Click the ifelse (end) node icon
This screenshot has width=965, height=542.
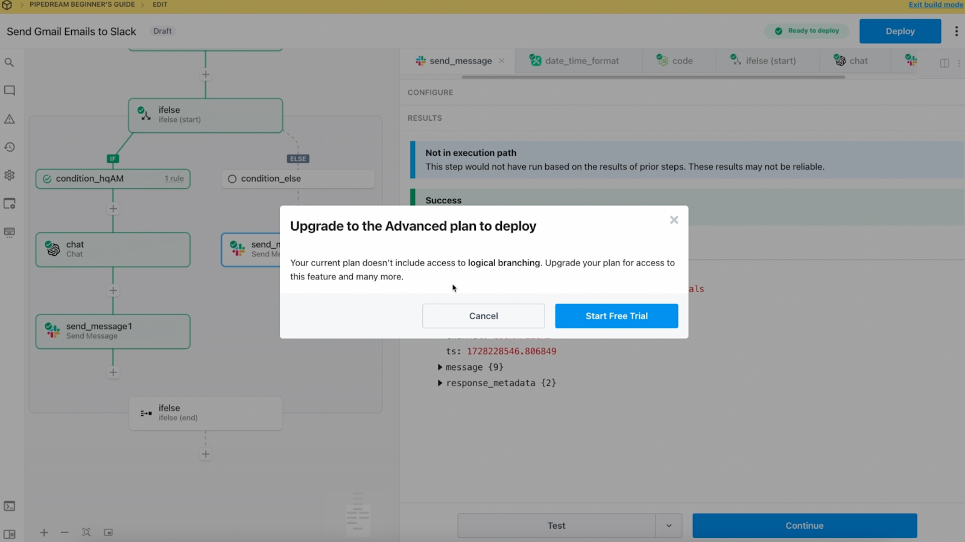[146, 413]
